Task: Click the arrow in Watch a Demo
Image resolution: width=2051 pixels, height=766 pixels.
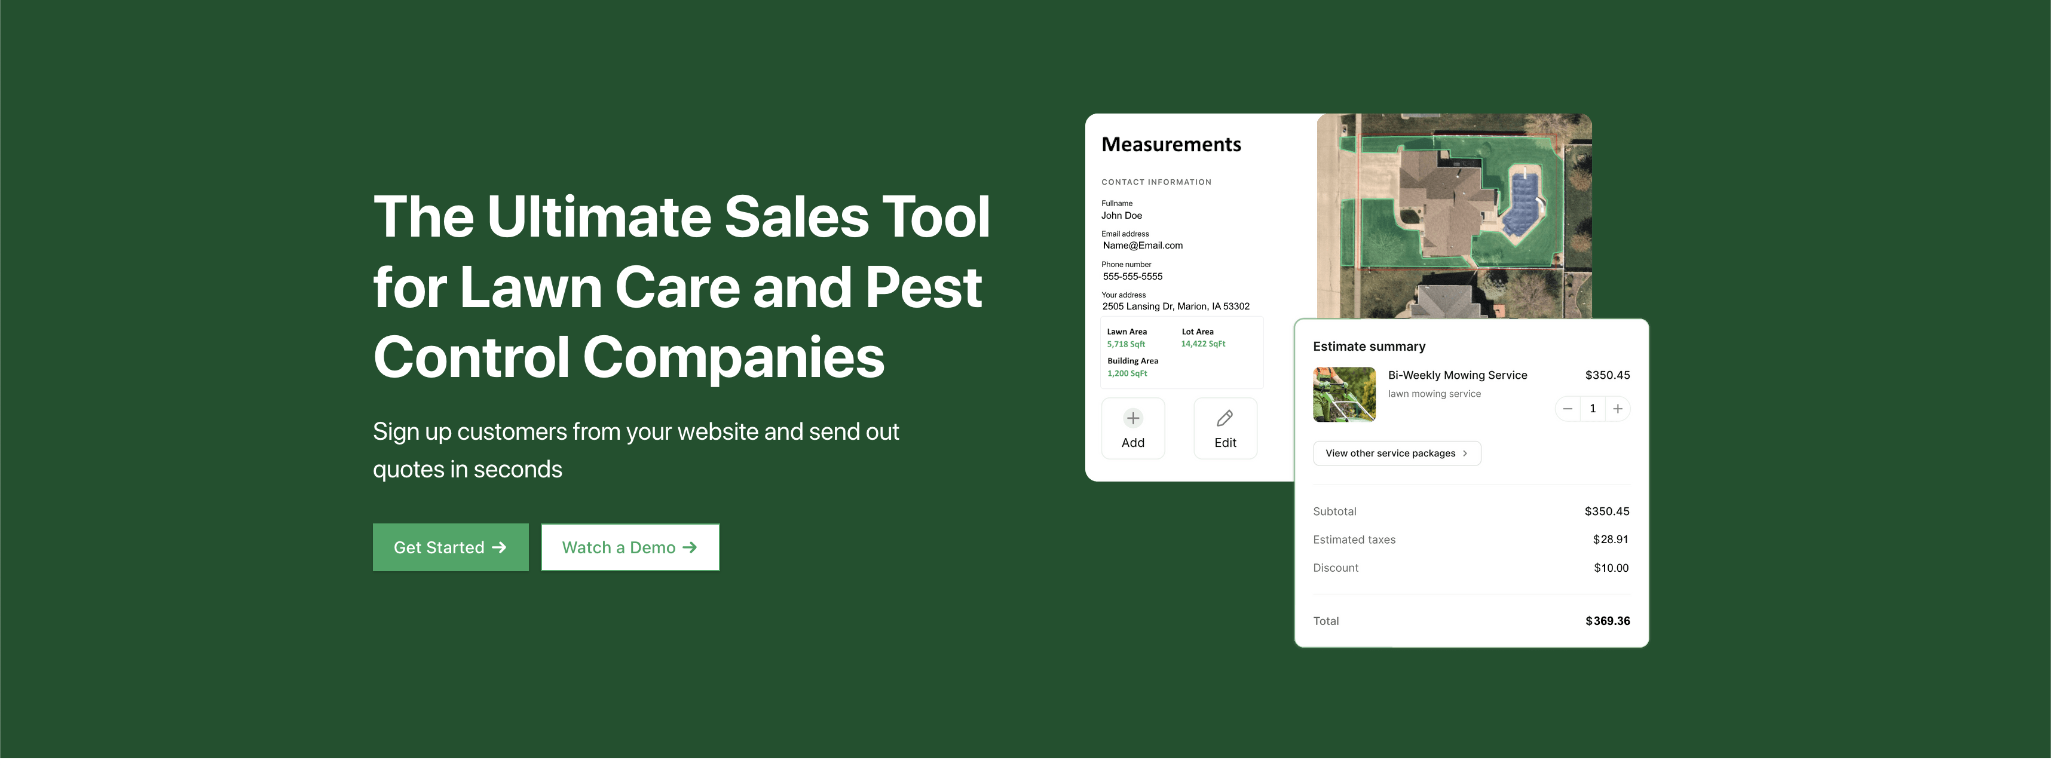Action: [690, 547]
